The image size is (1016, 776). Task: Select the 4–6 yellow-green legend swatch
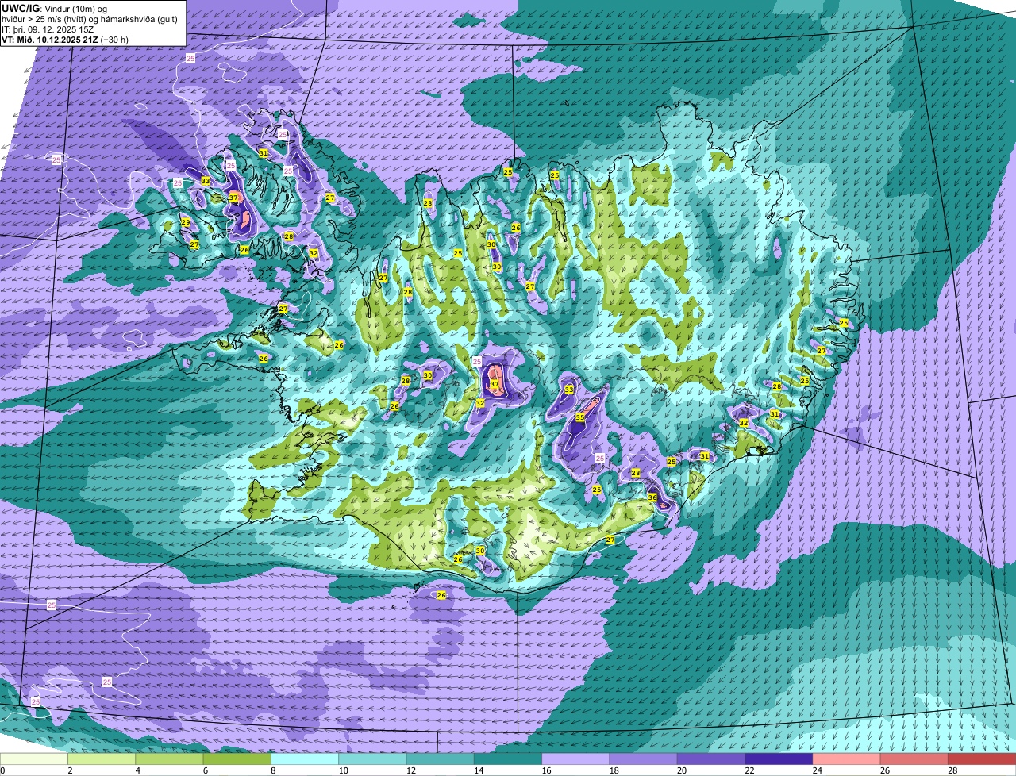pyautogui.click(x=169, y=759)
